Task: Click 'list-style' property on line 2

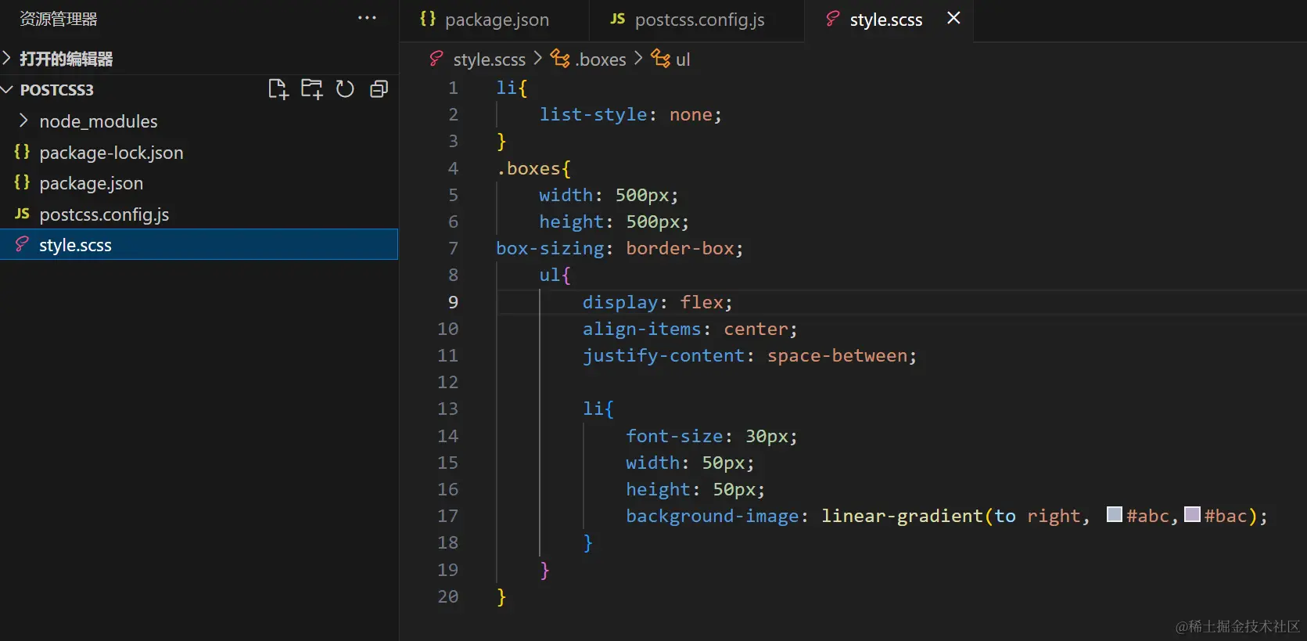Action: pyautogui.click(x=593, y=114)
